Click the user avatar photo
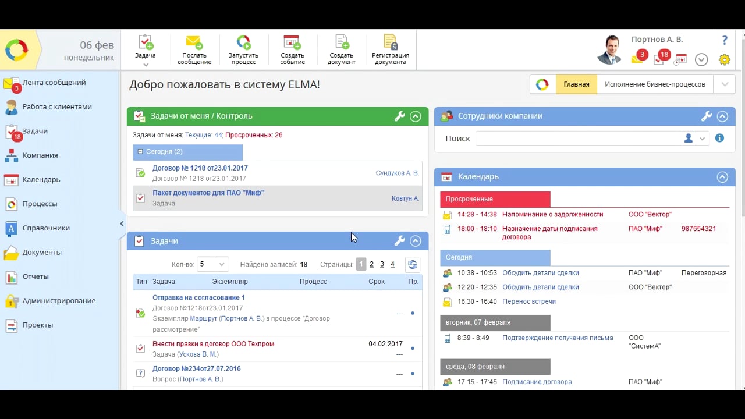The image size is (745, 419). [x=610, y=50]
